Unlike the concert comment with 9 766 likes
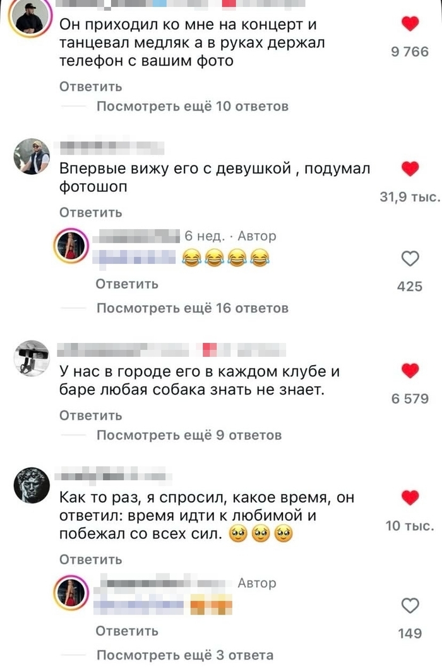Image resolution: width=442 pixels, height=672 pixels. coord(410,23)
